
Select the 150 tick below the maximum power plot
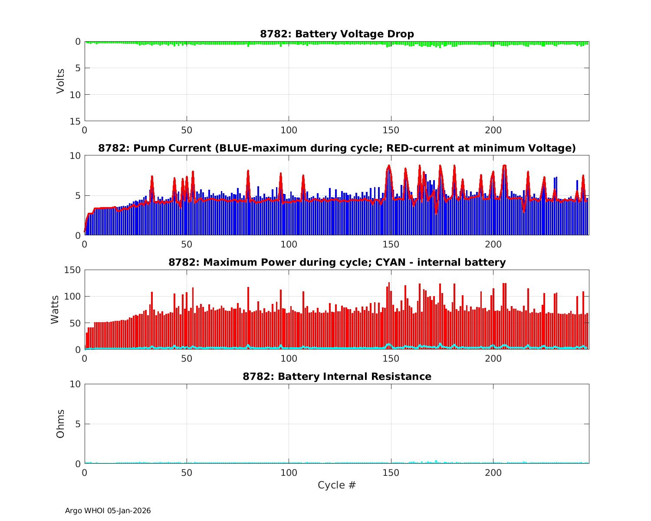pyautogui.click(x=391, y=358)
